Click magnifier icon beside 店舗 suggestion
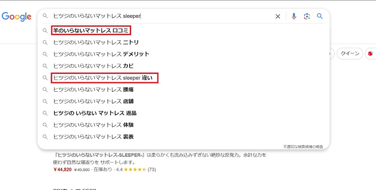The height and width of the screenshot is (190, 376). point(45,102)
